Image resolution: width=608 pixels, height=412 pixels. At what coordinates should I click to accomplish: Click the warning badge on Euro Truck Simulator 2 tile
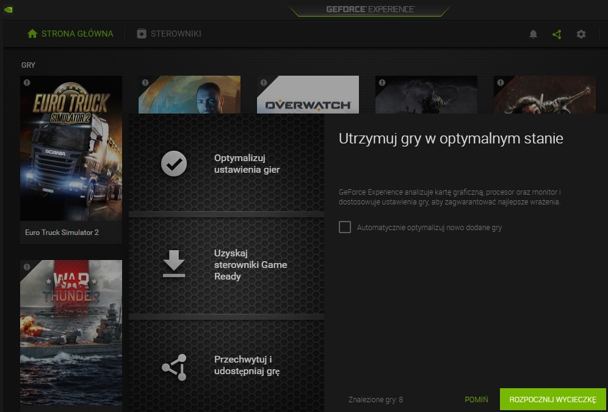tap(27, 82)
